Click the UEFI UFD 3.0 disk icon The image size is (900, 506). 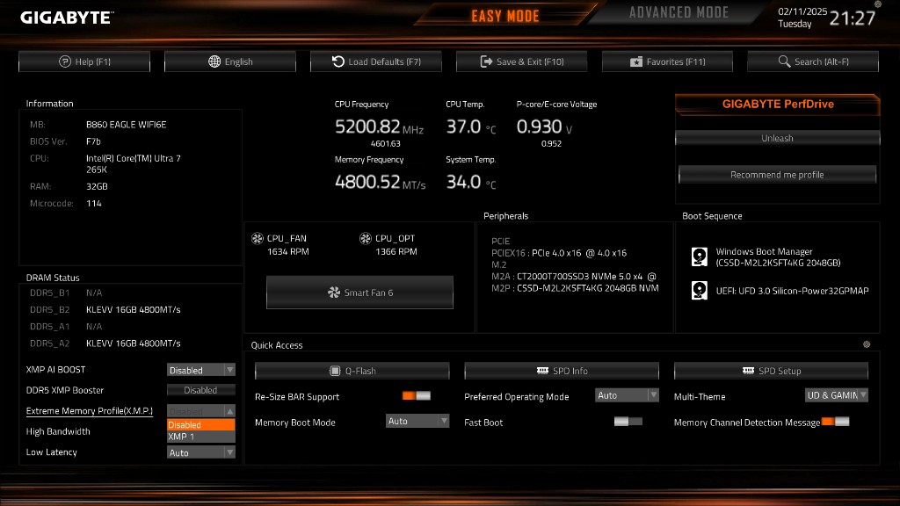tap(699, 290)
